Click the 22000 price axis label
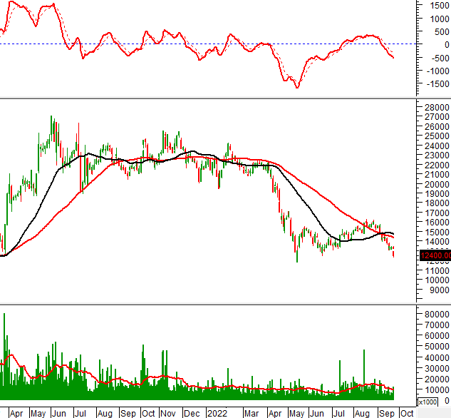The width and height of the screenshot is (451, 418). [435, 165]
